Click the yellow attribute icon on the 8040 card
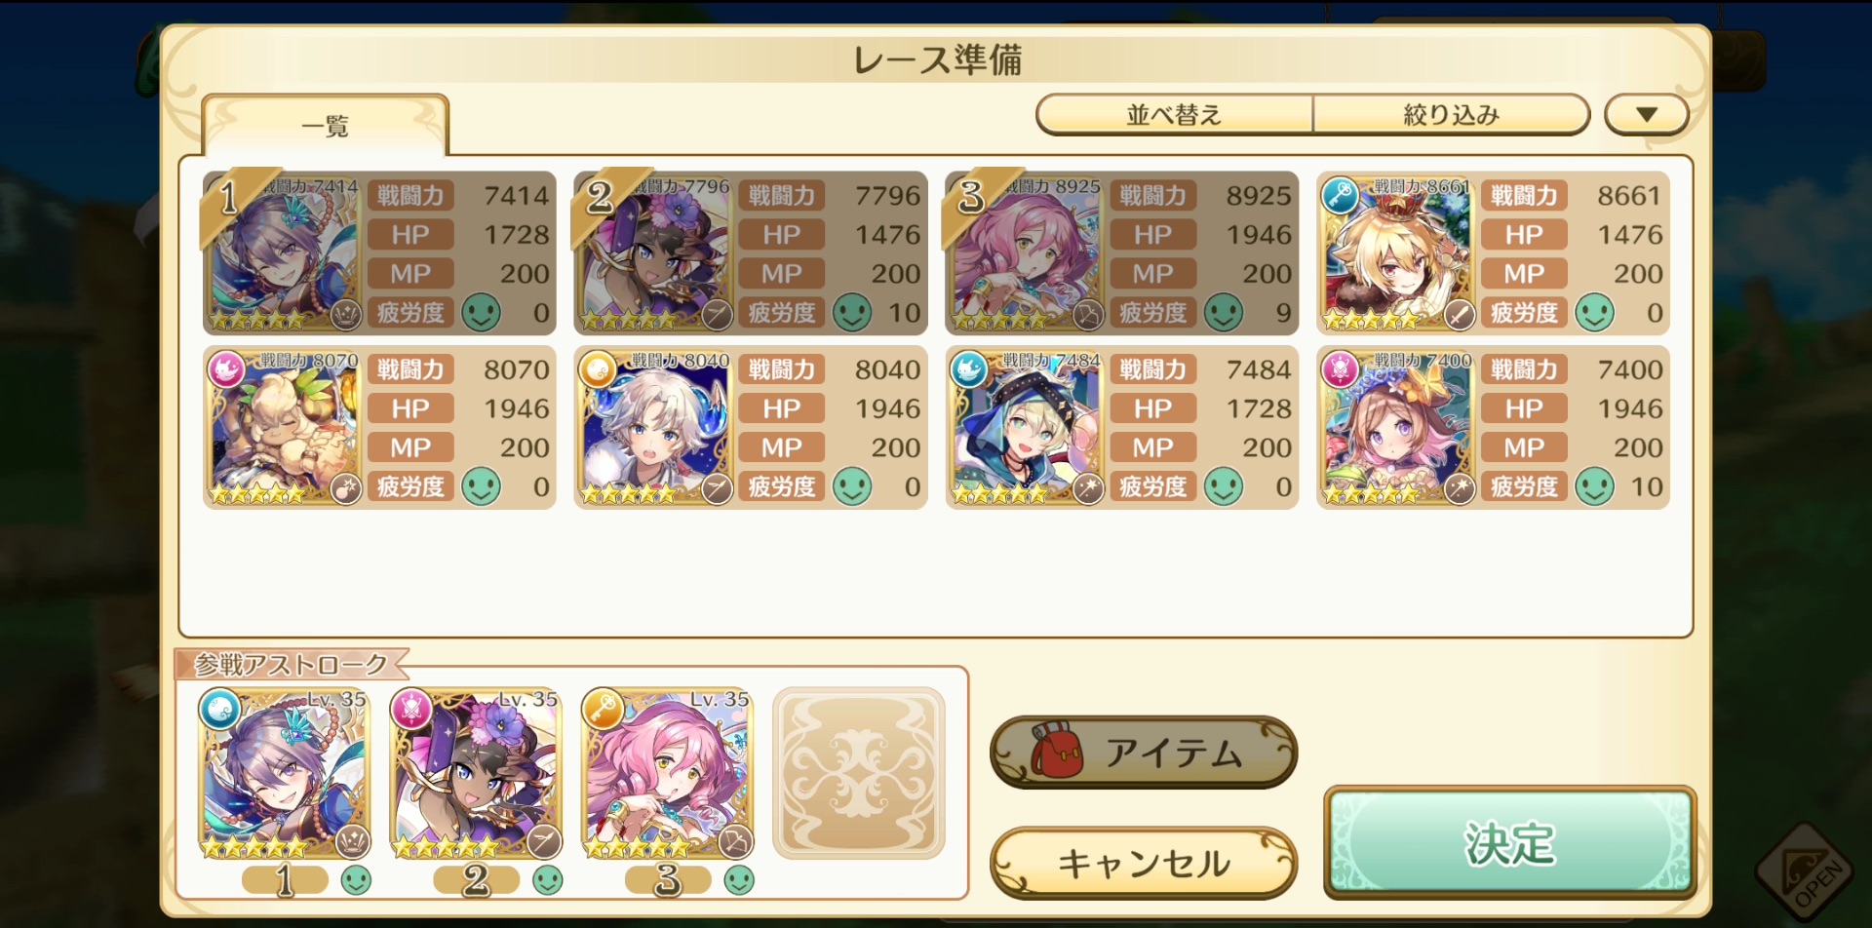Viewport: 1872px width, 928px height. [x=598, y=369]
